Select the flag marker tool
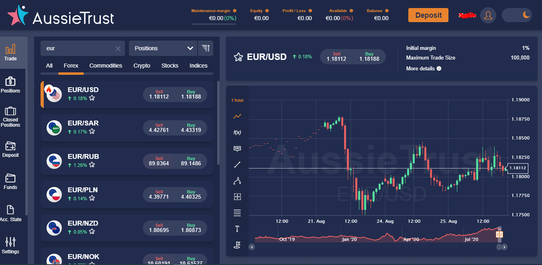 click(x=237, y=244)
